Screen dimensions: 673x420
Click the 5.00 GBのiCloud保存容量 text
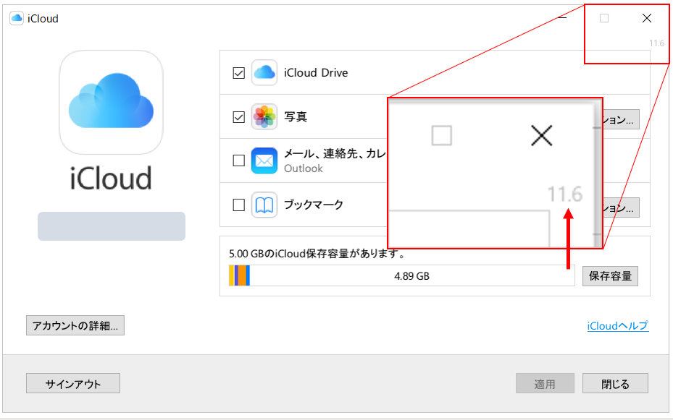317,254
